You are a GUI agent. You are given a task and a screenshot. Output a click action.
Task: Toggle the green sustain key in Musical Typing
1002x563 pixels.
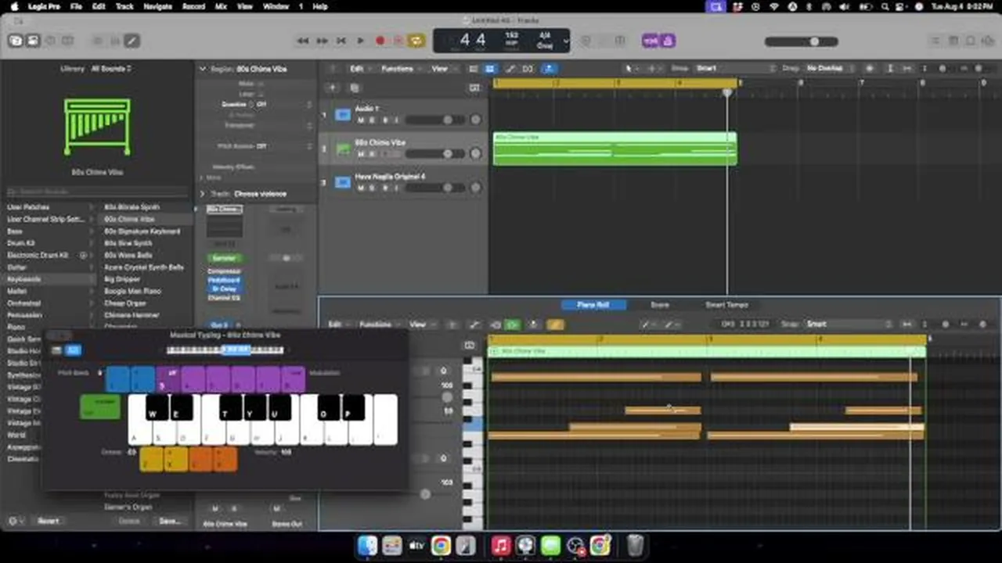100,407
